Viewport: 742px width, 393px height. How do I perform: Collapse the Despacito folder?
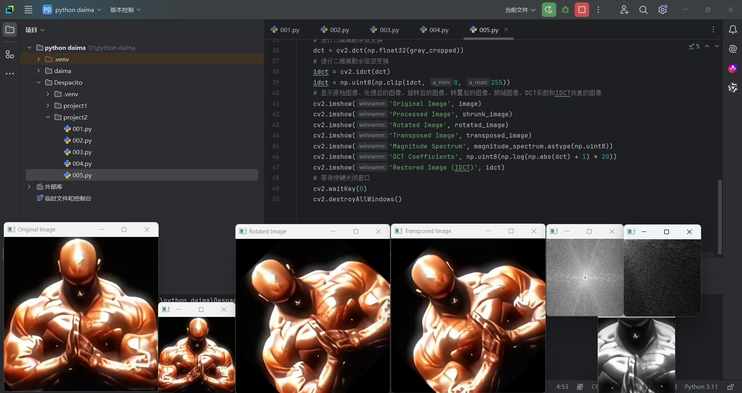(x=39, y=82)
